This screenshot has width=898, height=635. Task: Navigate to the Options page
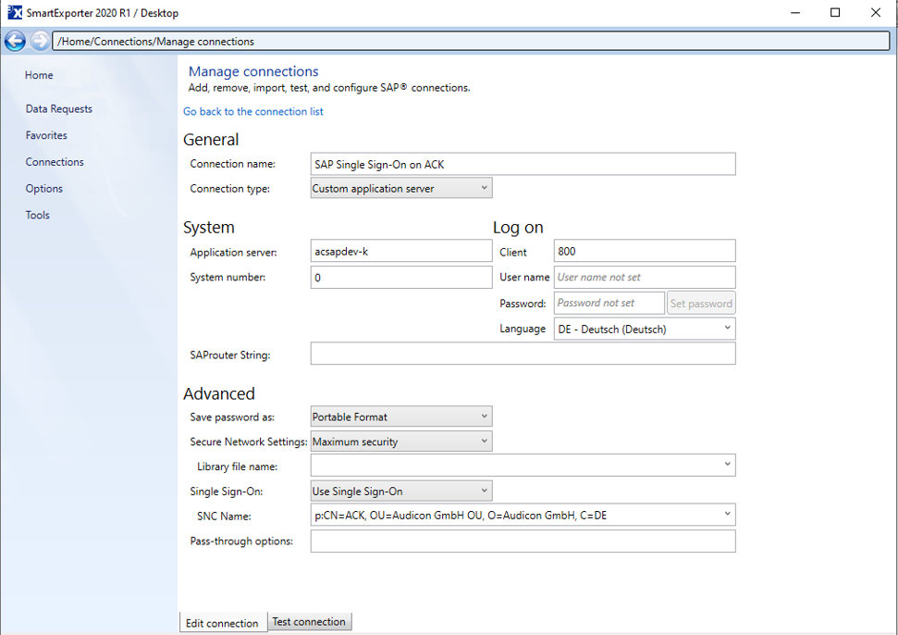(42, 188)
